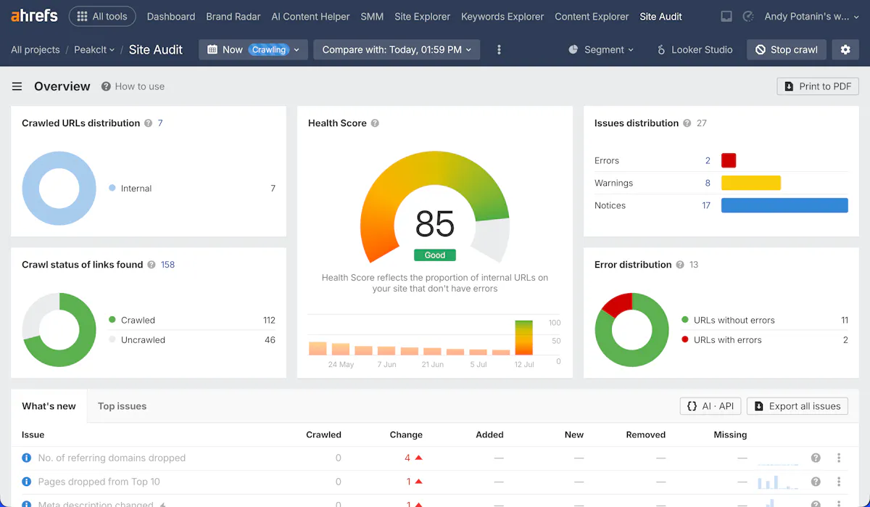Go to All projects breadcrumb
The width and height of the screenshot is (870, 507).
point(36,49)
